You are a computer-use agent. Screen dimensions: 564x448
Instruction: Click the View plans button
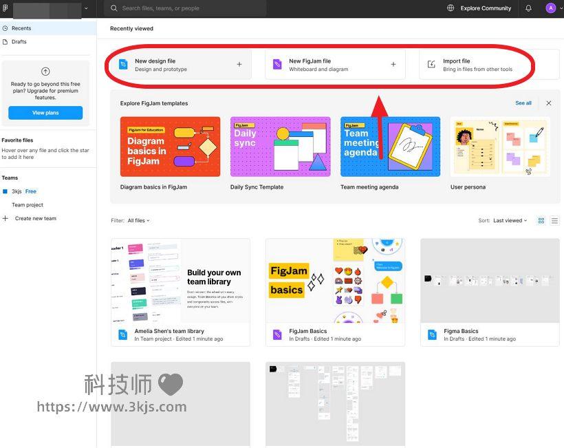coord(45,113)
